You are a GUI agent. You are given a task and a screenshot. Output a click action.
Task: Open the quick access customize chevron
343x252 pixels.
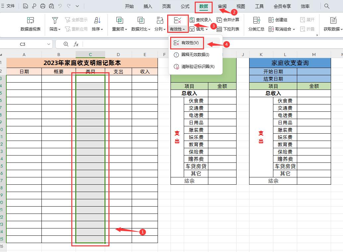pos(77,6)
